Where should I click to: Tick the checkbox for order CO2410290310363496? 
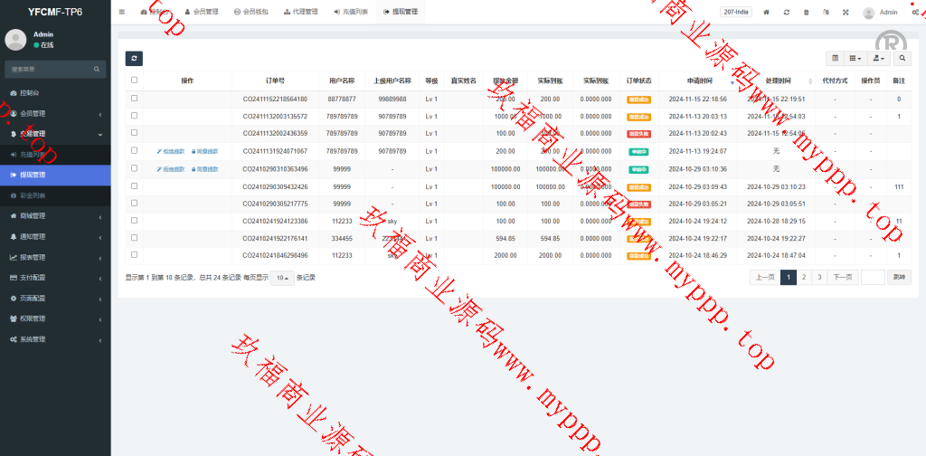point(135,168)
